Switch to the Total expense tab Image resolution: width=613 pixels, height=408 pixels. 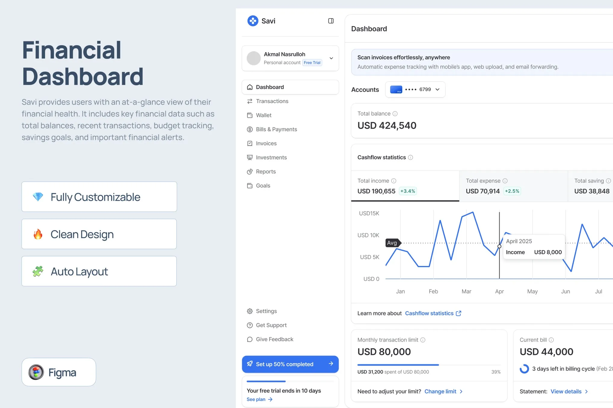pos(513,186)
